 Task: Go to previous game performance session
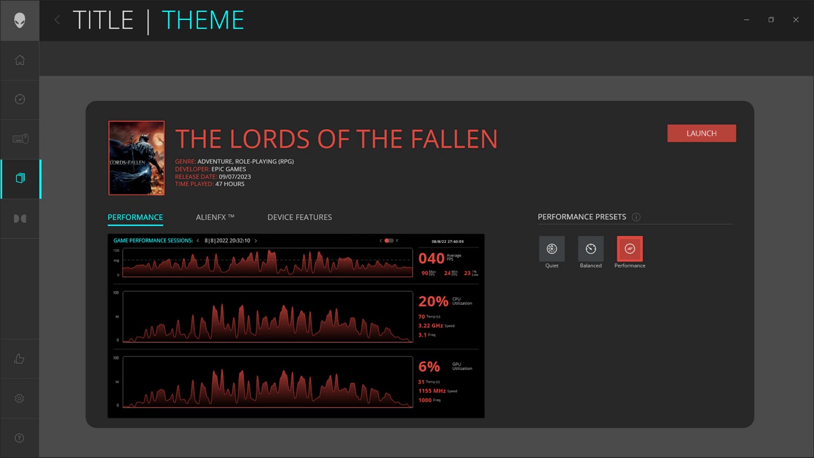(x=197, y=240)
